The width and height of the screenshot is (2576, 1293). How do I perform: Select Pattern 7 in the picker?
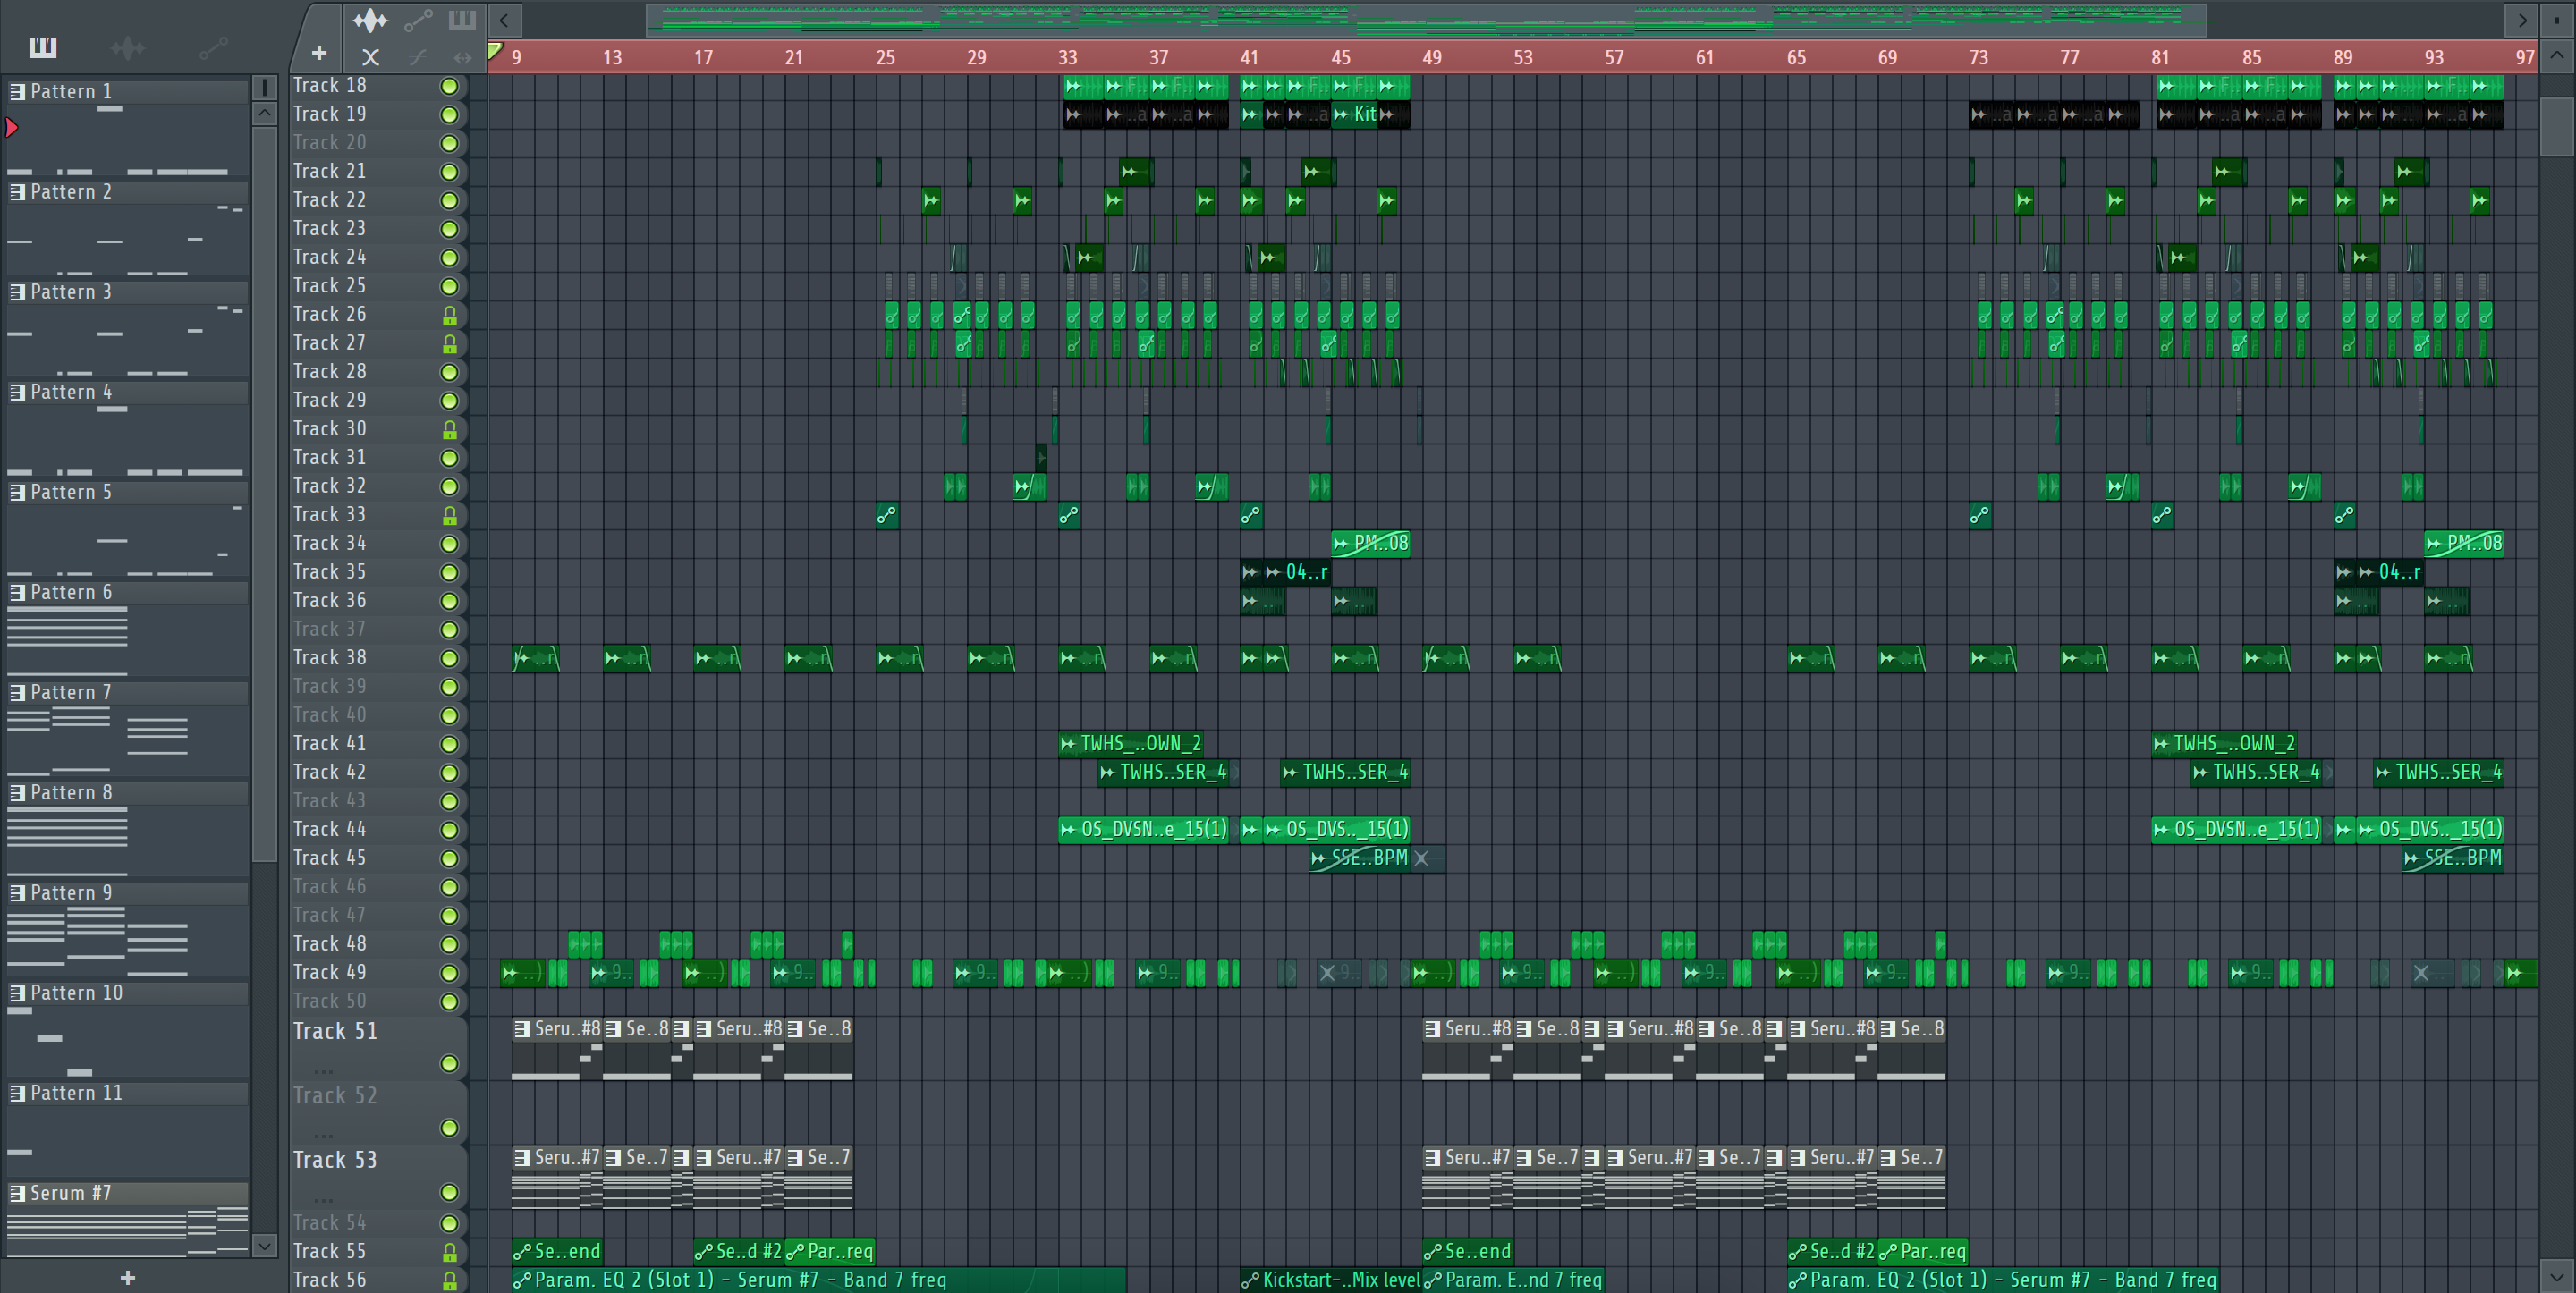point(128,692)
